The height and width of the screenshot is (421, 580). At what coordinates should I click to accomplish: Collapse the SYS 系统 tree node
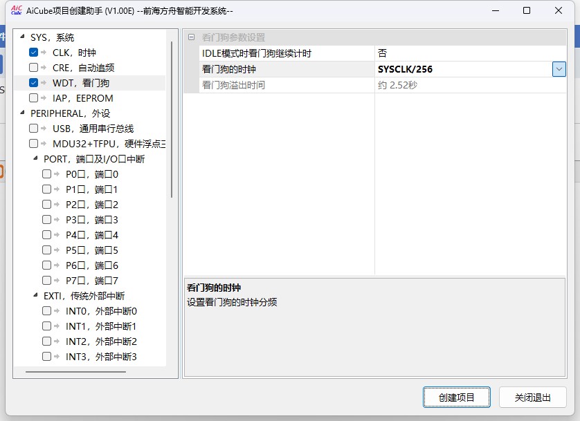[22, 37]
